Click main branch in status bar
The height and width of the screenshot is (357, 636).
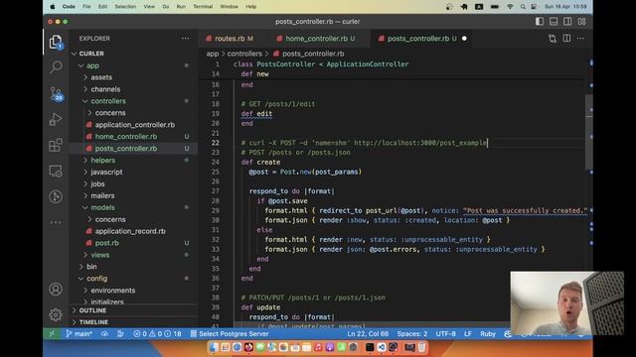79,334
